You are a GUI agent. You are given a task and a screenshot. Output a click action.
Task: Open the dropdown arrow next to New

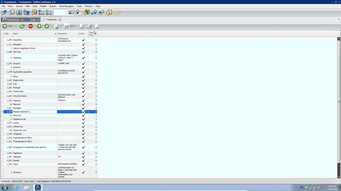15,26
